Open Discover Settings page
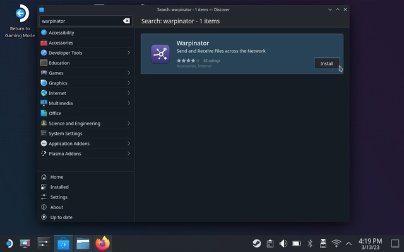404x252 pixels. (x=86, y=197)
